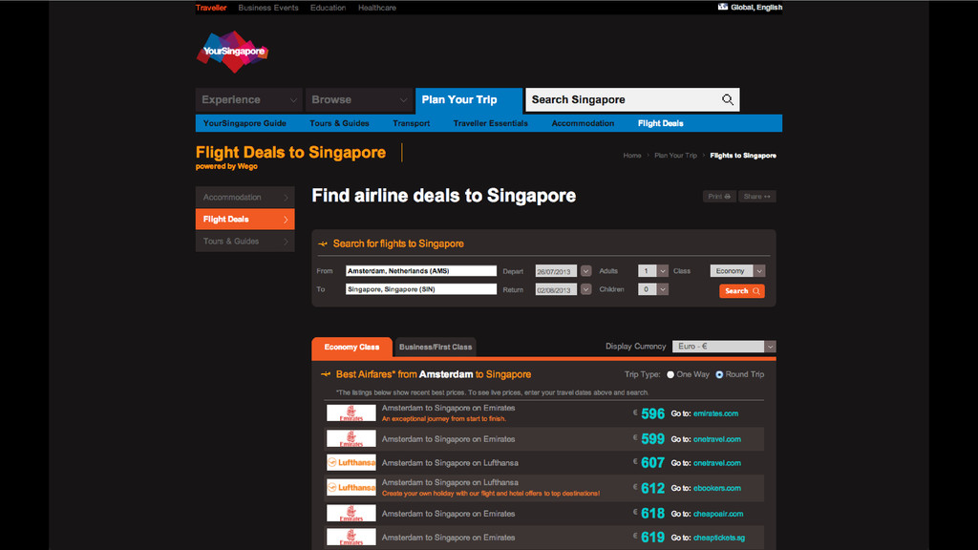Click the Home breadcrumb

point(632,156)
